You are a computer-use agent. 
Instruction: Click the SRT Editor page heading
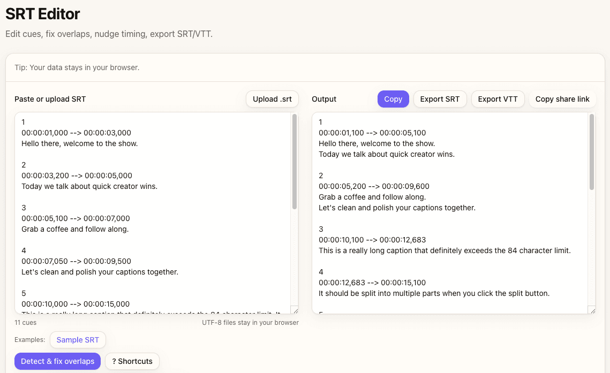click(x=42, y=14)
